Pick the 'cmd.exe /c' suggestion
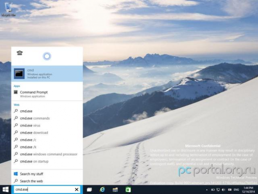The height and width of the screenshot is (194, 258). pos(27,140)
